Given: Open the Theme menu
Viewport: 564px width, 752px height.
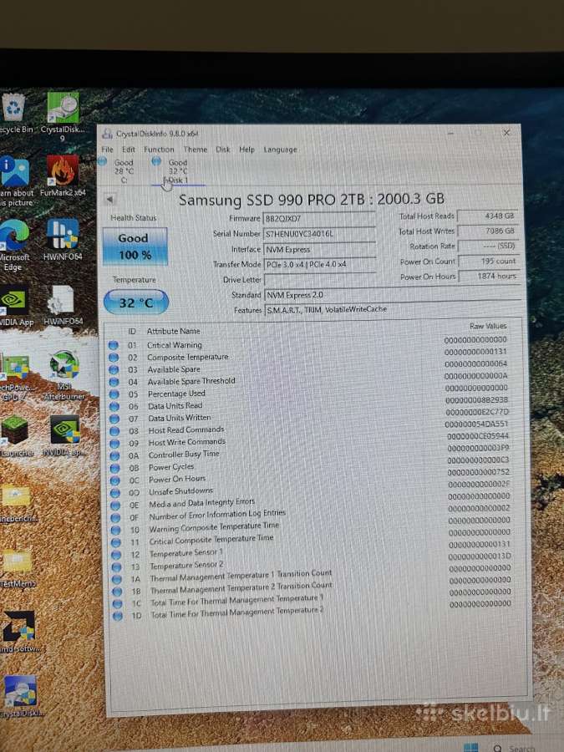Looking at the screenshot, I should pos(196,150).
